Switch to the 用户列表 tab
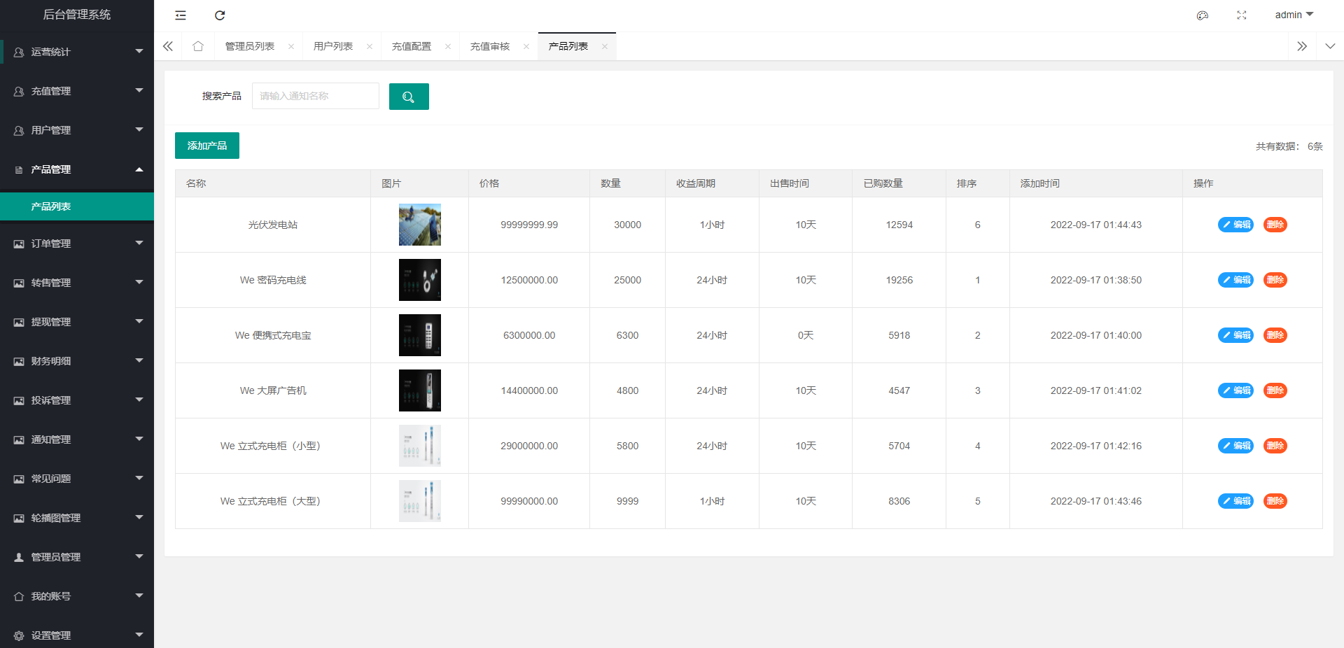This screenshot has width=1344, height=648. click(333, 46)
